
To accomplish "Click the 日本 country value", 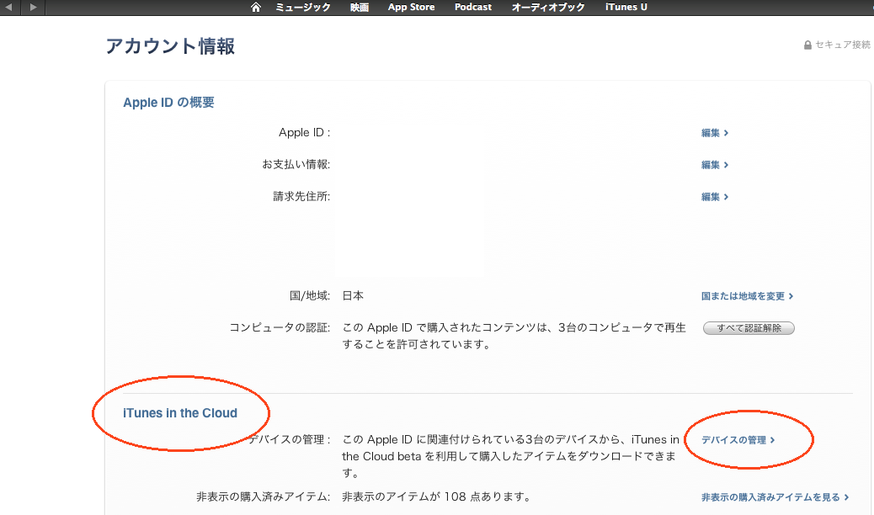I will tap(353, 296).
